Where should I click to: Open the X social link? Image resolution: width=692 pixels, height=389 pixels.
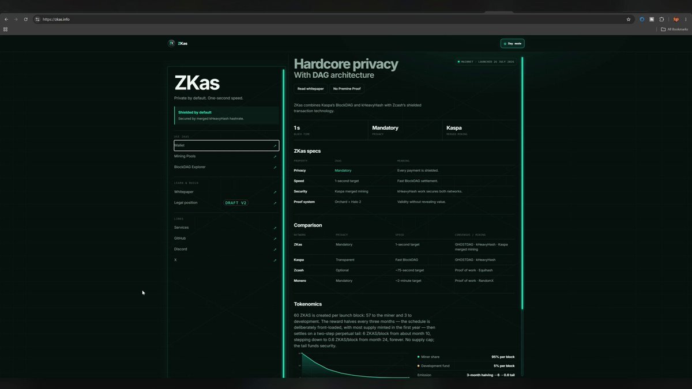[226, 260]
